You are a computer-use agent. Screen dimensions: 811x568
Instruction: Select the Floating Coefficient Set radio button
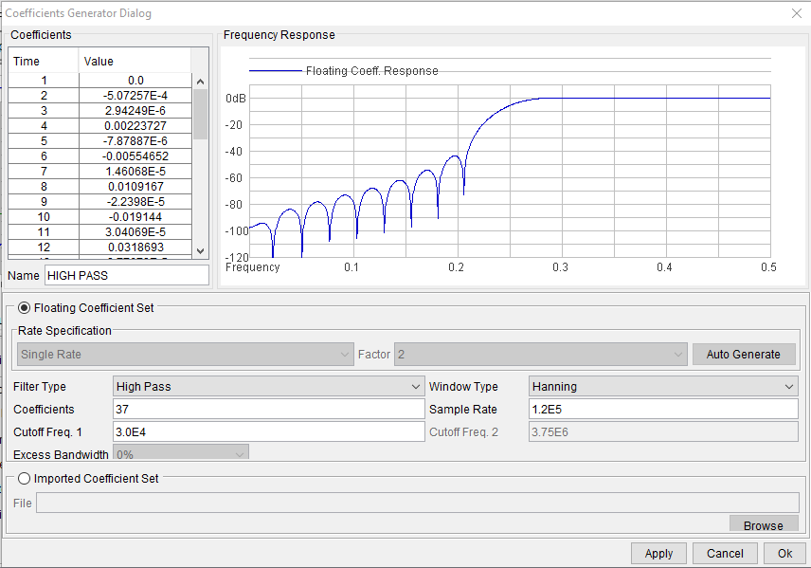pos(25,307)
